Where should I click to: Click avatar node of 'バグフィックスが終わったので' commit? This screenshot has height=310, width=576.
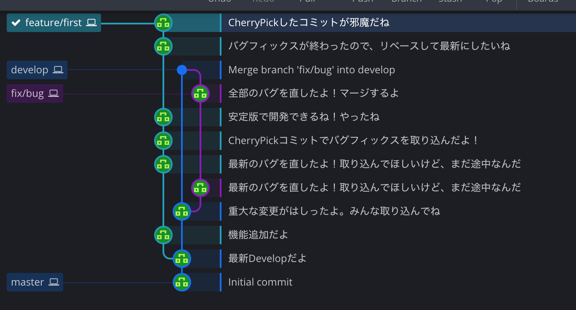click(163, 46)
